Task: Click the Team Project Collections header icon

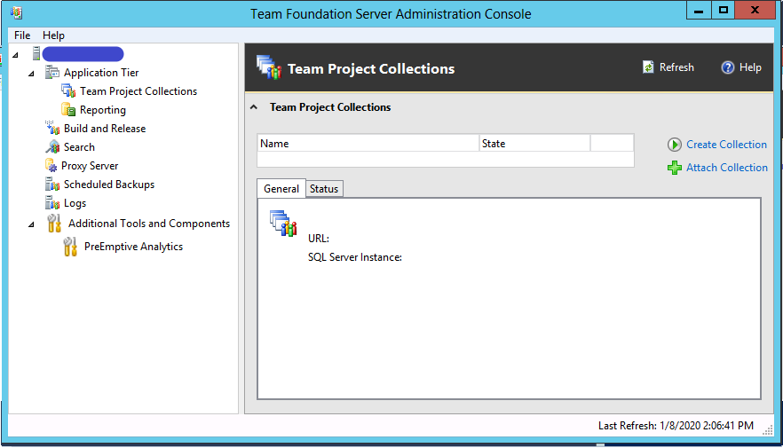Action: [x=269, y=67]
